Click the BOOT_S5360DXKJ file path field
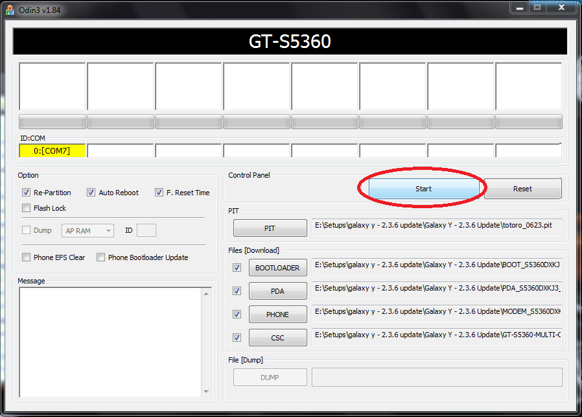This screenshot has width=582, height=417. pos(437,267)
